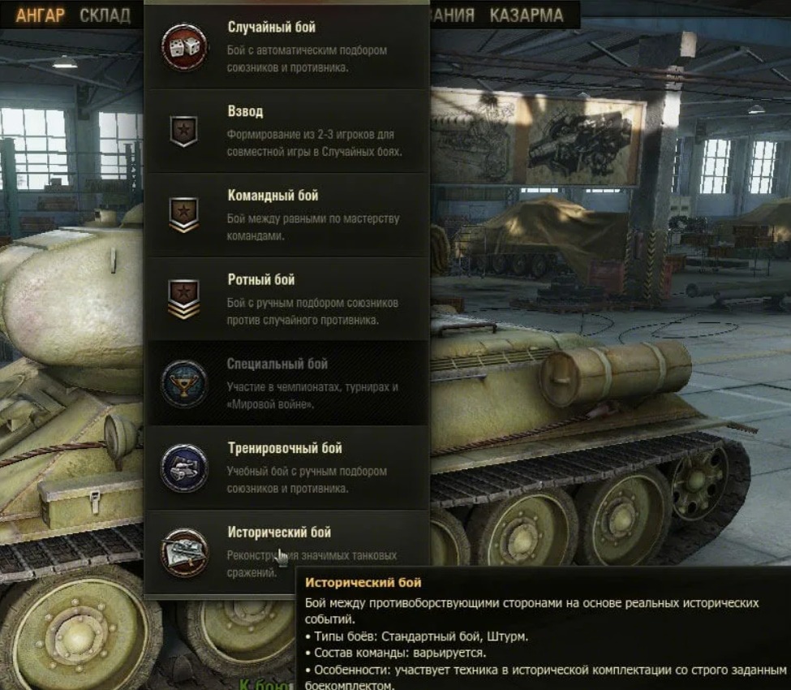
Task: Click the Командный бой chevron badge icon
Action: pos(183,214)
